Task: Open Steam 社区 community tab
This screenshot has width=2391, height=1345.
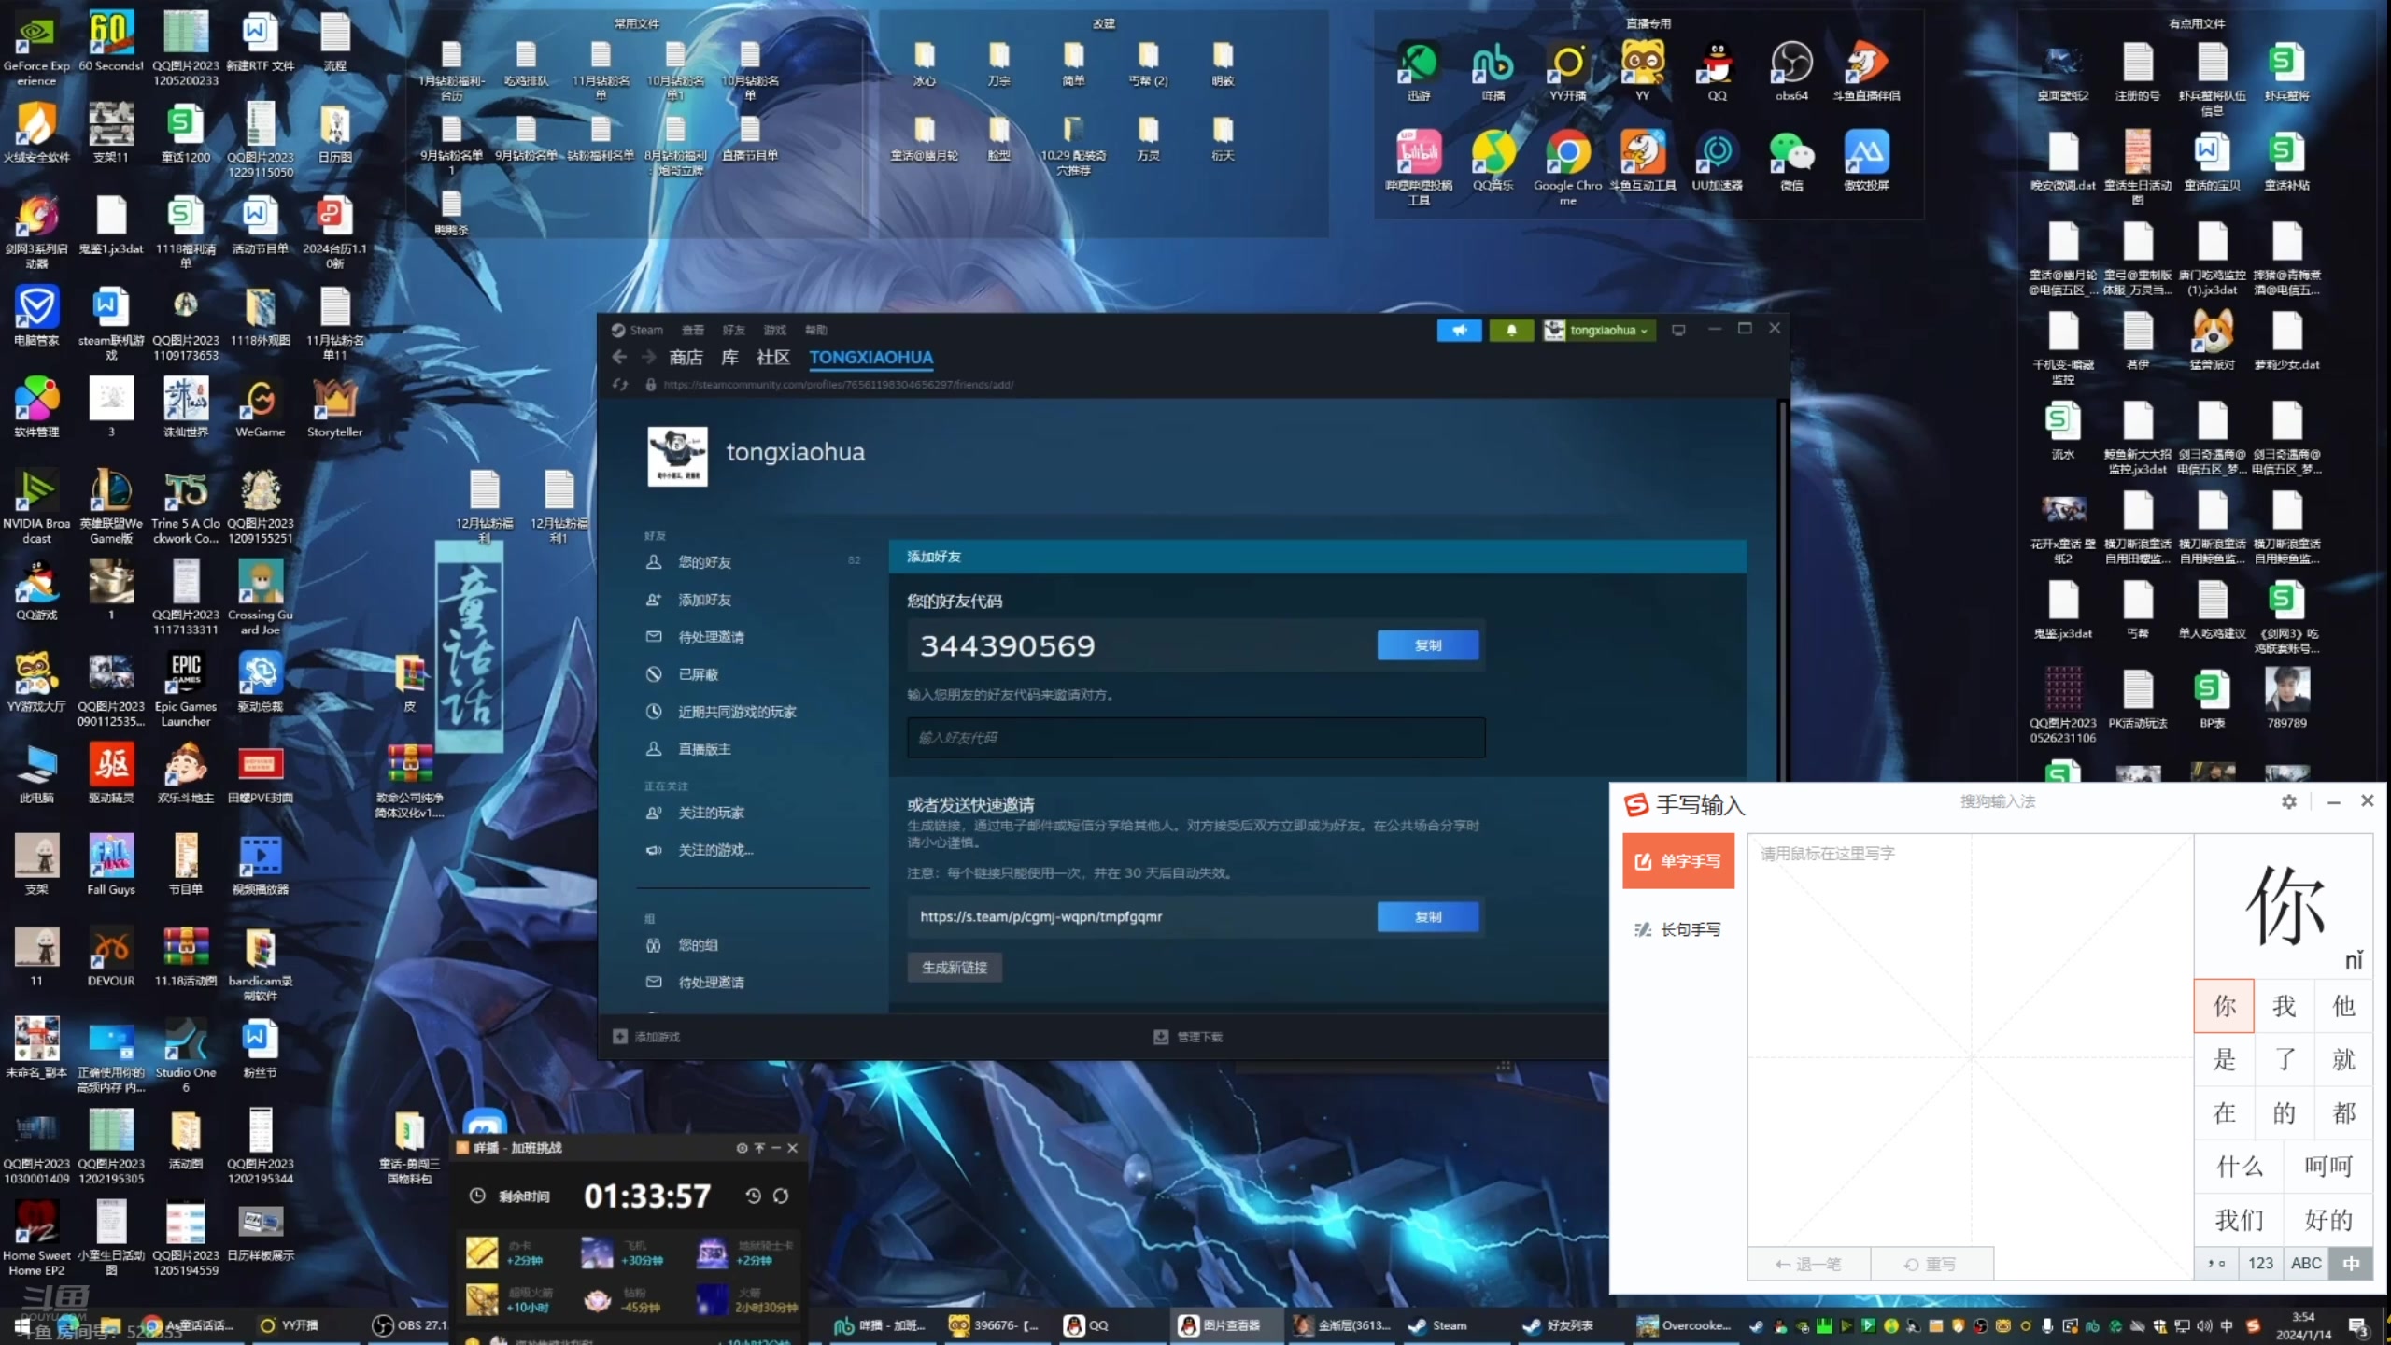Action: click(767, 357)
